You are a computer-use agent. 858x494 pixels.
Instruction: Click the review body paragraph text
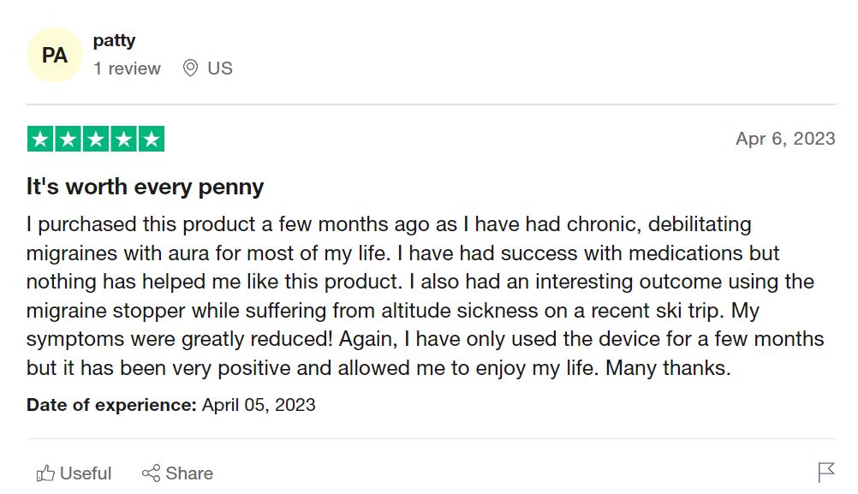tap(420, 296)
